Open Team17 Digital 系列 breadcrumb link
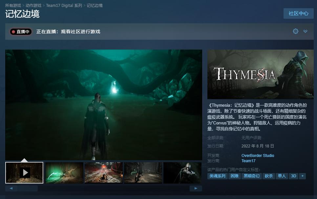 tap(64, 6)
